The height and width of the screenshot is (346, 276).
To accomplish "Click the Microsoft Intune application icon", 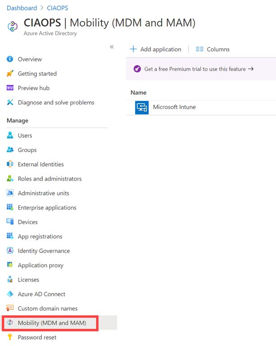I will (142, 107).
